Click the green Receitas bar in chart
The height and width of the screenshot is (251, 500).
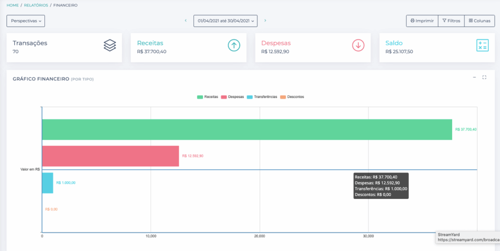tap(247, 130)
